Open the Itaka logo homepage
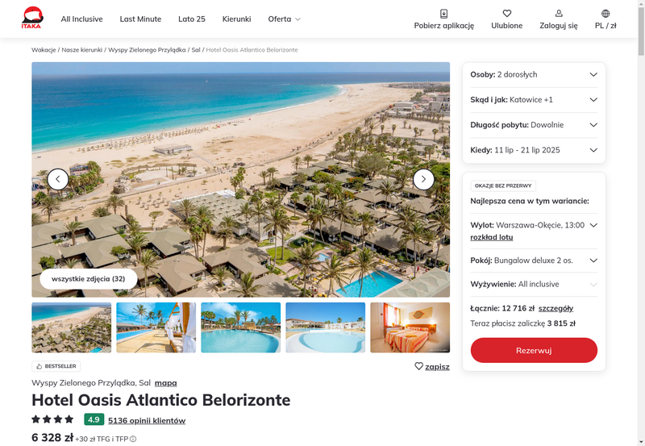645x446 pixels. pyautogui.click(x=31, y=18)
